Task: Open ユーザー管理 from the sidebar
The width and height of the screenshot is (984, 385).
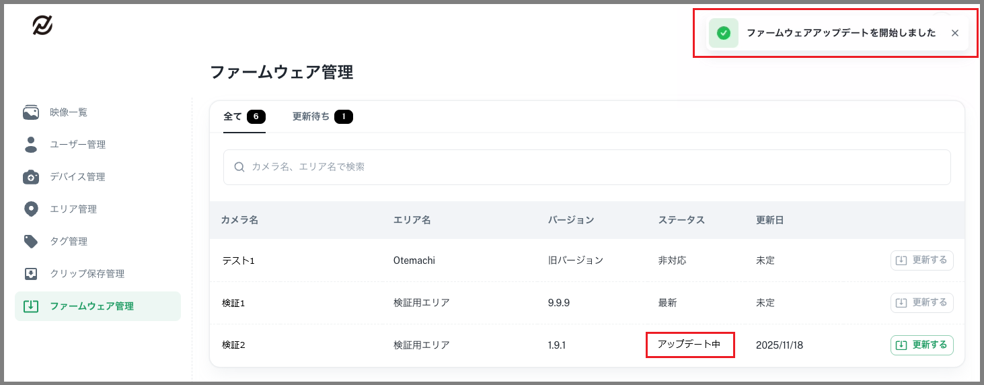Action: (77, 145)
